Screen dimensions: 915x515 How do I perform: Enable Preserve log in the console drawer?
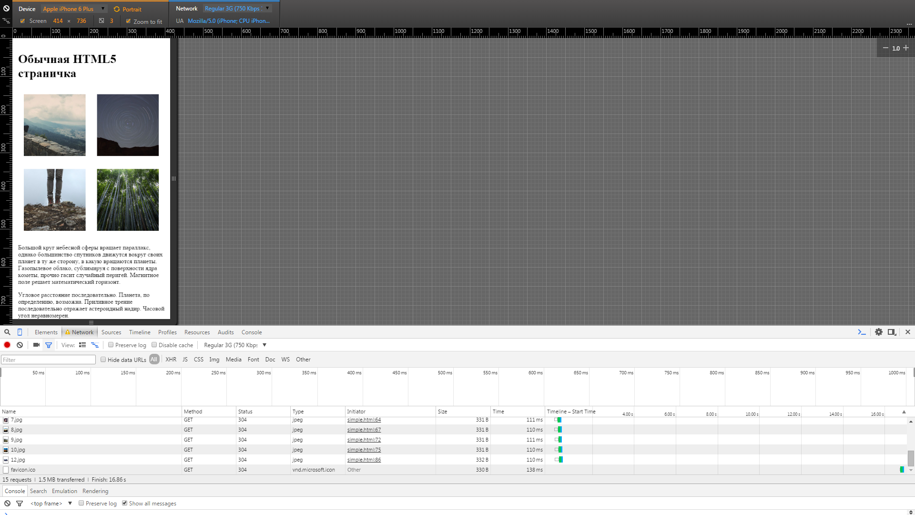tap(81, 504)
